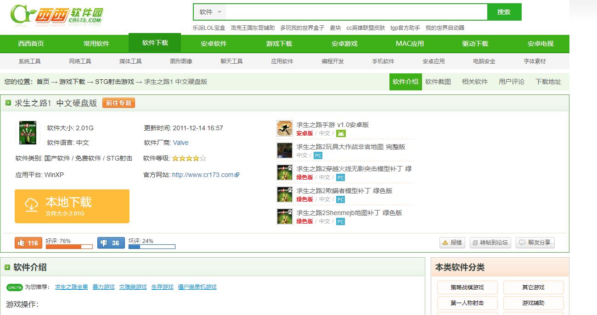Viewport: 597px width, 315px height.
Task: Click the Android robot icon beside 求生之路手游
Action: (x=340, y=133)
